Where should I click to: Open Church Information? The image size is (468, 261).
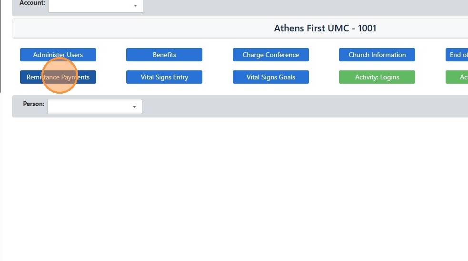[x=377, y=55]
